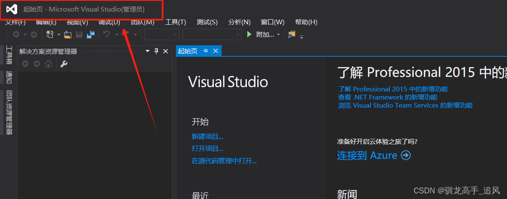This screenshot has width=507, height=199.
Task: Click the 解决方案资源管理器 panel title
Action: point(48,51)
